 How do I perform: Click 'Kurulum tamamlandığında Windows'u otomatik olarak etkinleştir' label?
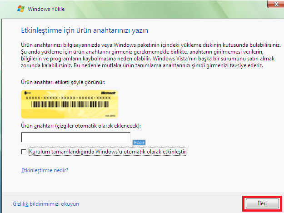pyautogui.click(x=107, y=152)
